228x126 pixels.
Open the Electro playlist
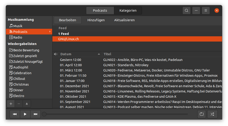pos(29,96)
